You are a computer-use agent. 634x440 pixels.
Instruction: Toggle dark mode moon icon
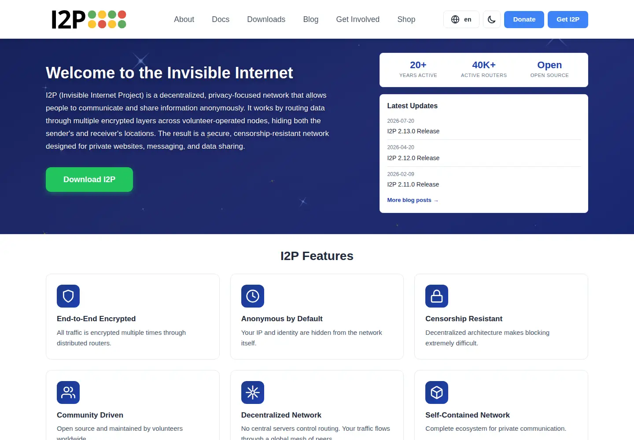(492, 19)
